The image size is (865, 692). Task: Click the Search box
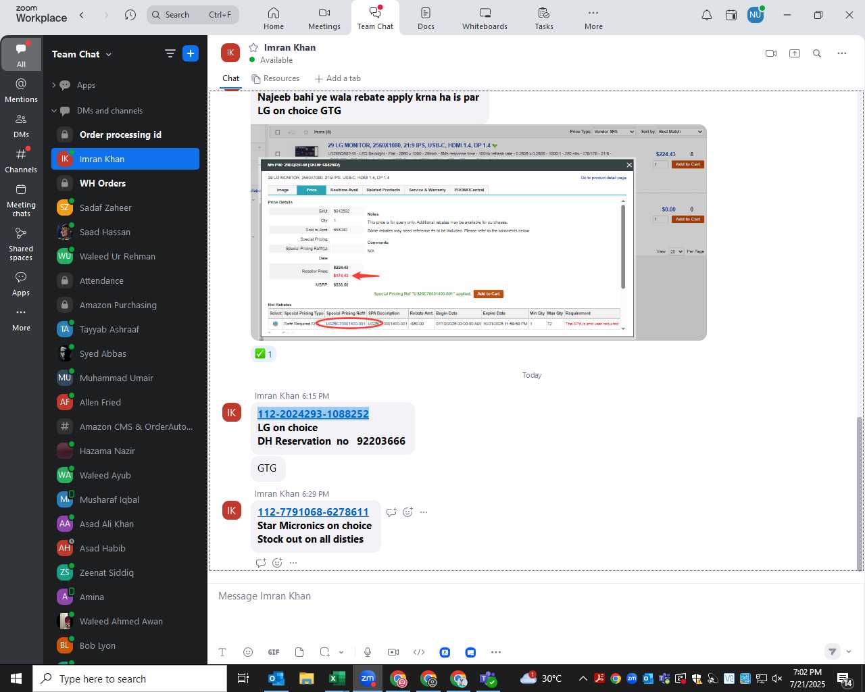coord(193,15)
